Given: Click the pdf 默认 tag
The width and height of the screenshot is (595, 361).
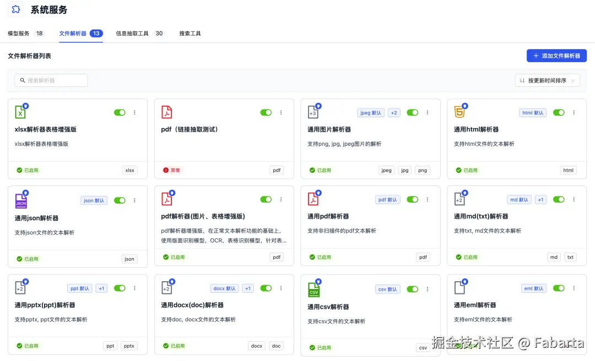Looking at the screenshot, I should click(x=387, y=199).
